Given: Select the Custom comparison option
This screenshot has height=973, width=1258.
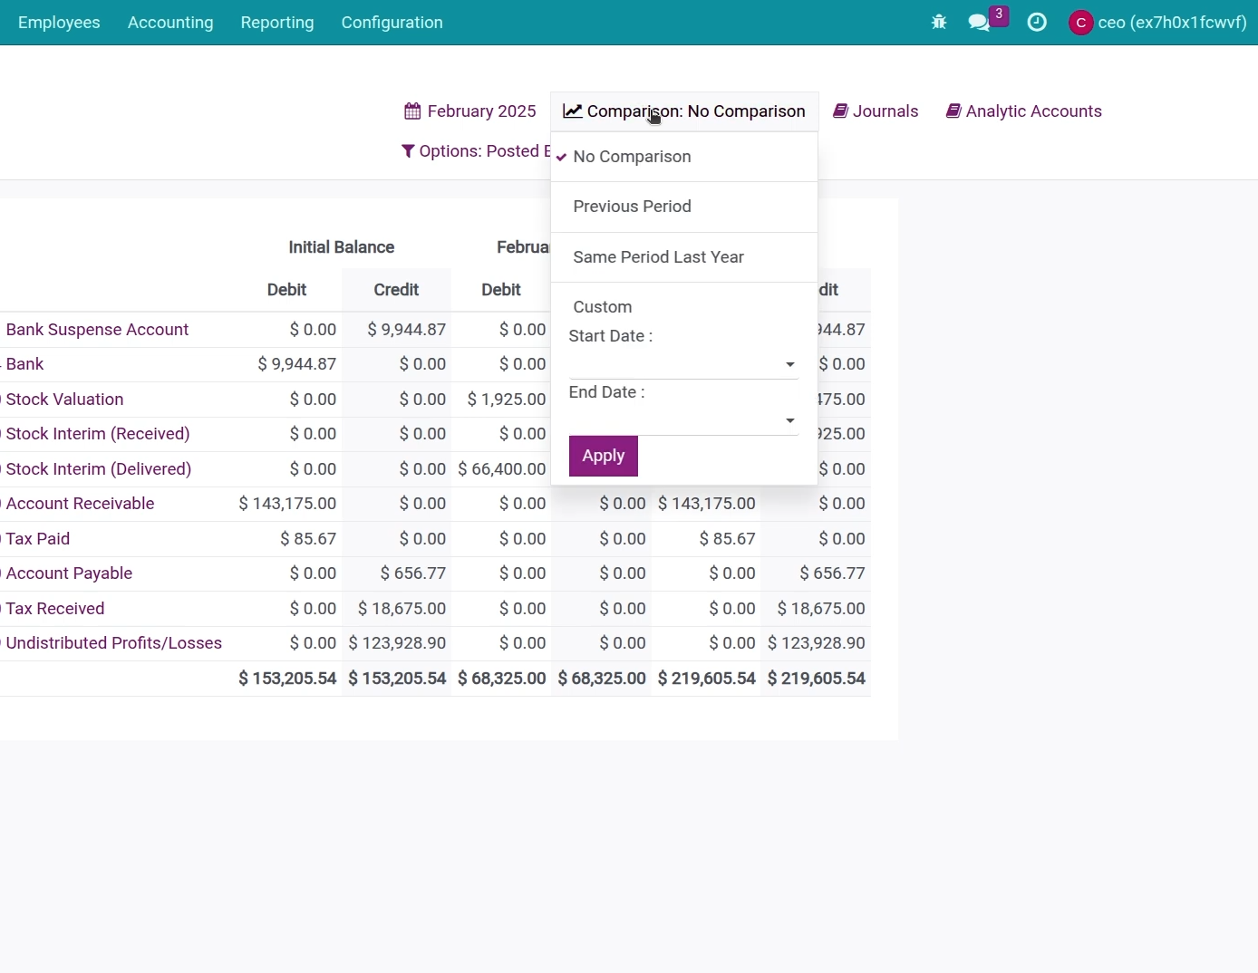Looking at the screenshot, I should (x=603, y=307).
